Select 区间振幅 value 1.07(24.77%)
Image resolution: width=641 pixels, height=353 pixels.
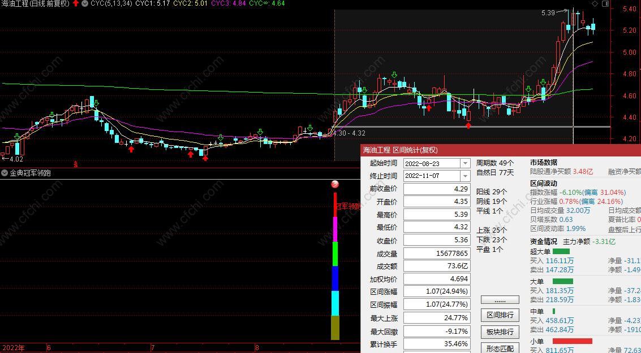[437, 304]
